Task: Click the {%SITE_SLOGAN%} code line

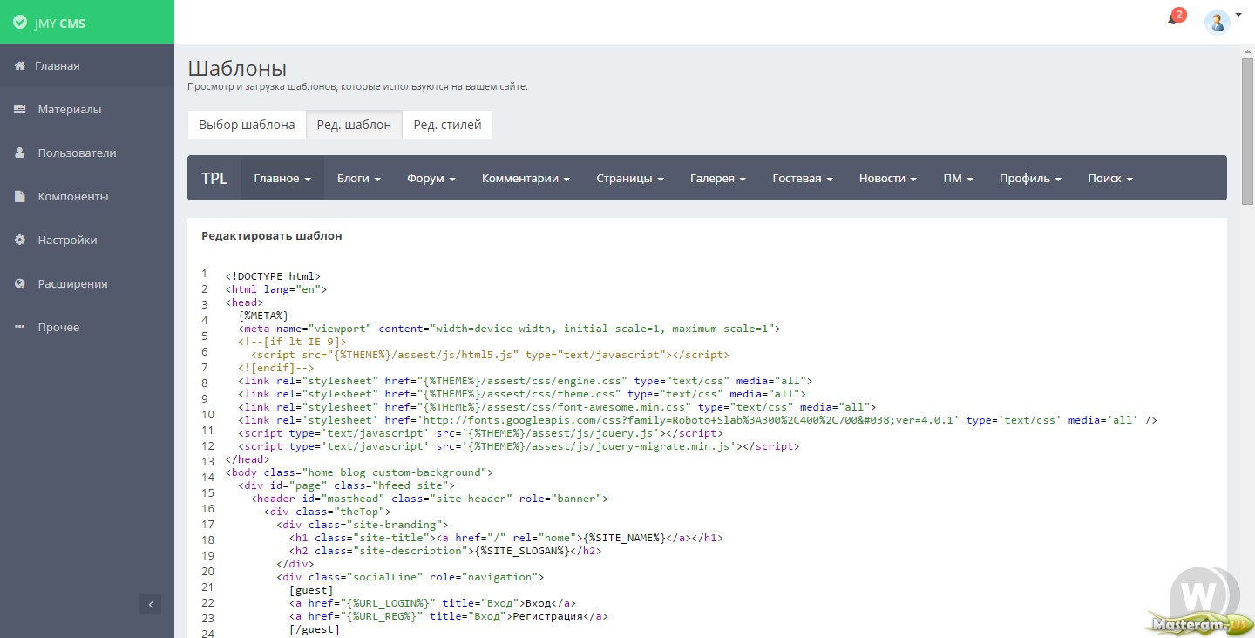Action: point(444,551)
